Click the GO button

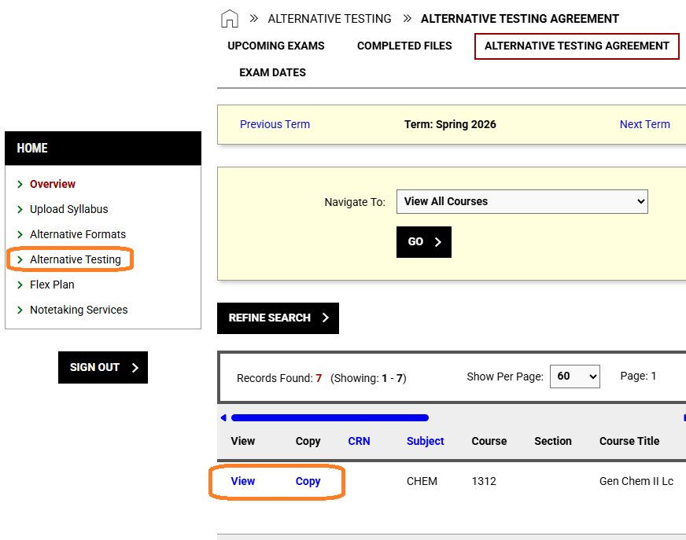[423, 242]
